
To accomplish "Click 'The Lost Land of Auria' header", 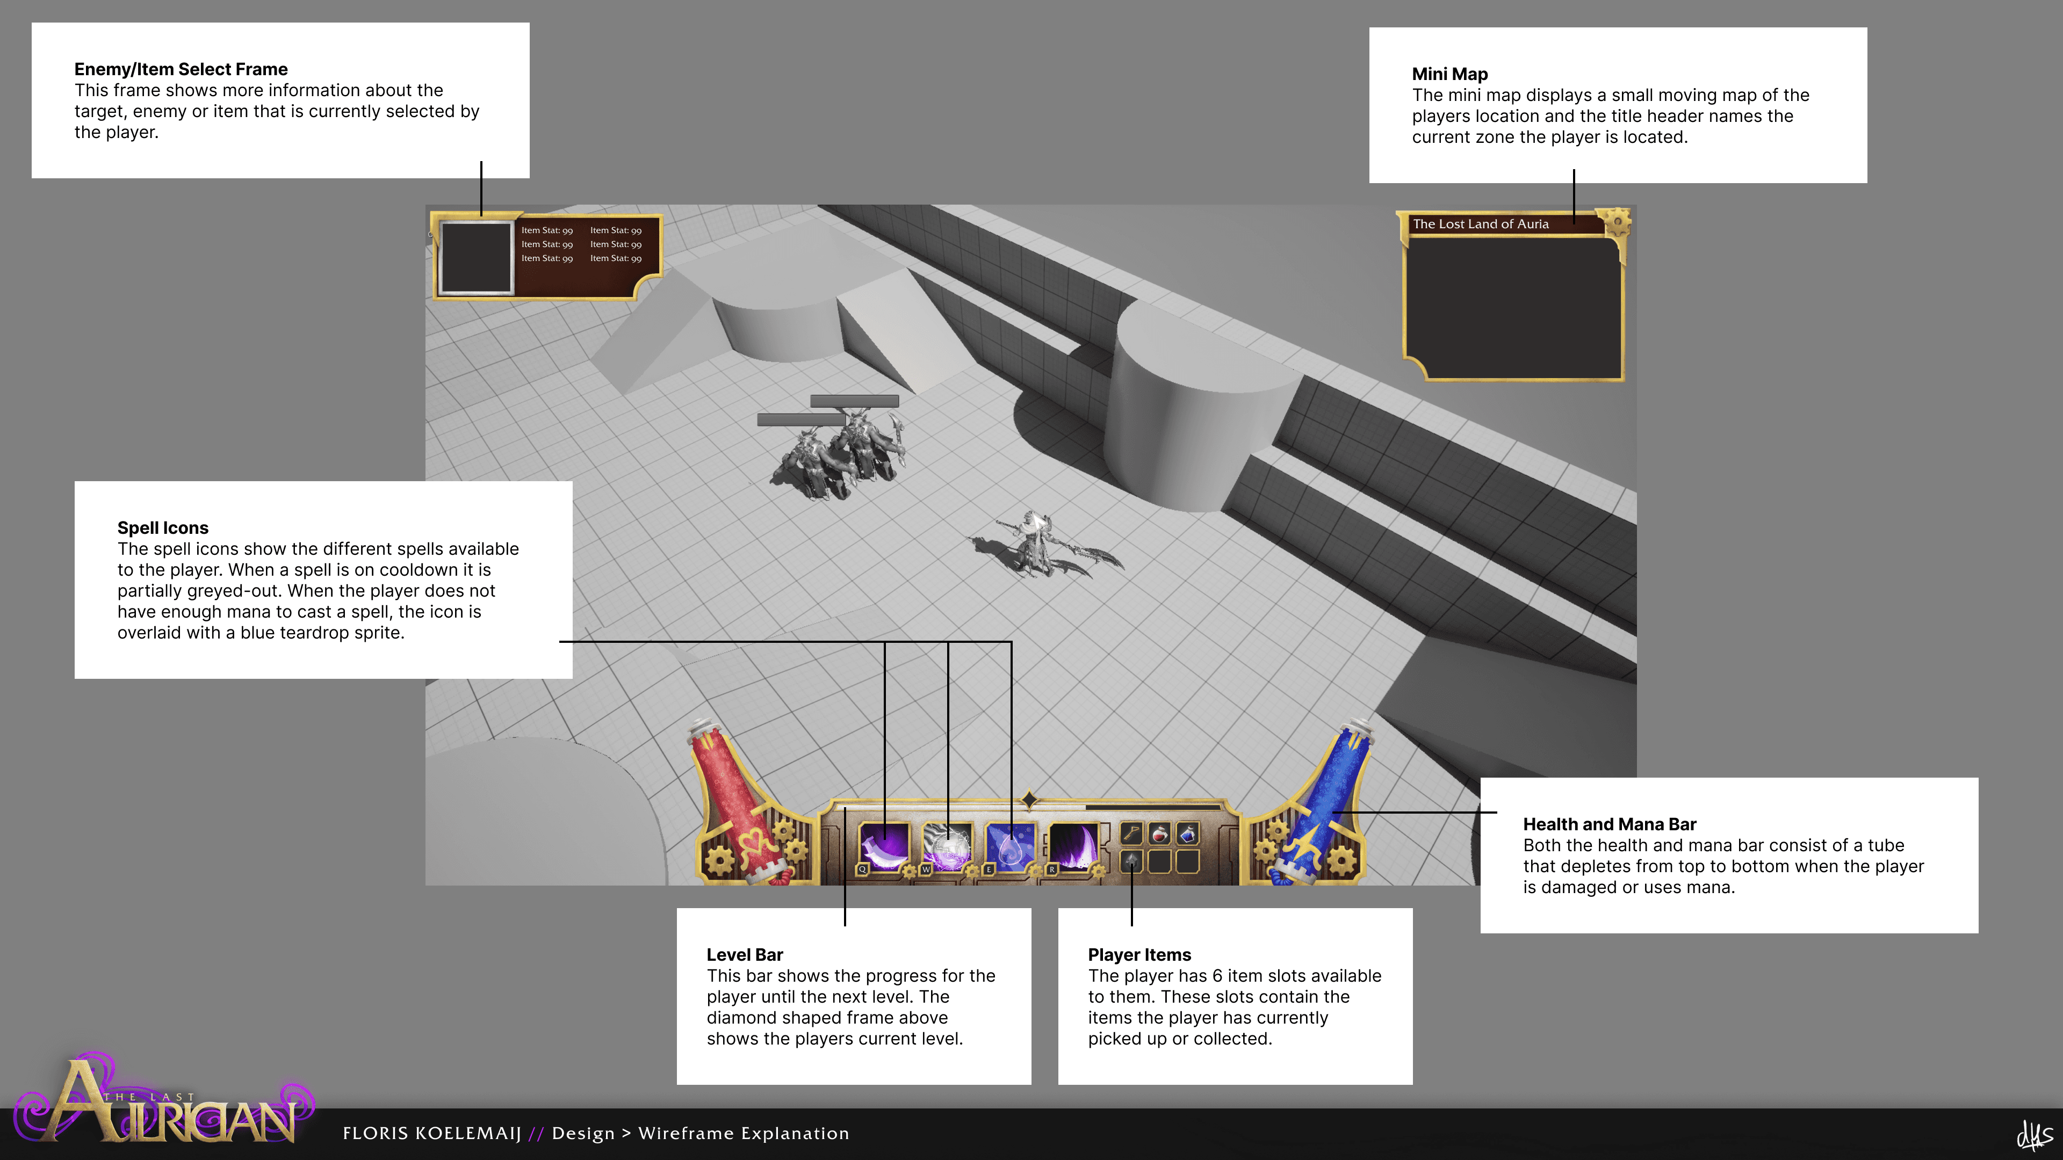I will coord(1480,224).
